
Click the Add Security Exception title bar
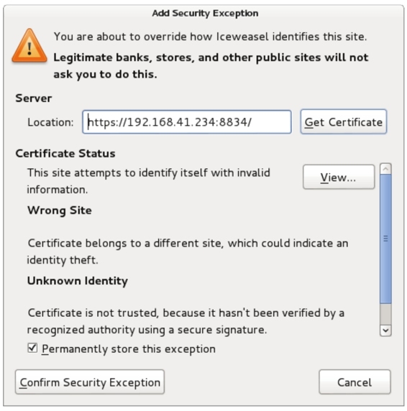(205, 13)
